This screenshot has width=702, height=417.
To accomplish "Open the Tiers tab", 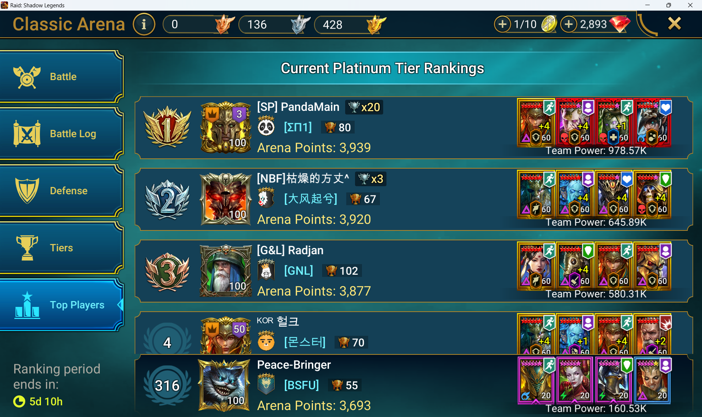I will 61,248.
